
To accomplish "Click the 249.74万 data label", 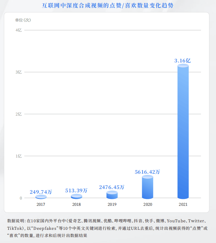I will point(41,192).
